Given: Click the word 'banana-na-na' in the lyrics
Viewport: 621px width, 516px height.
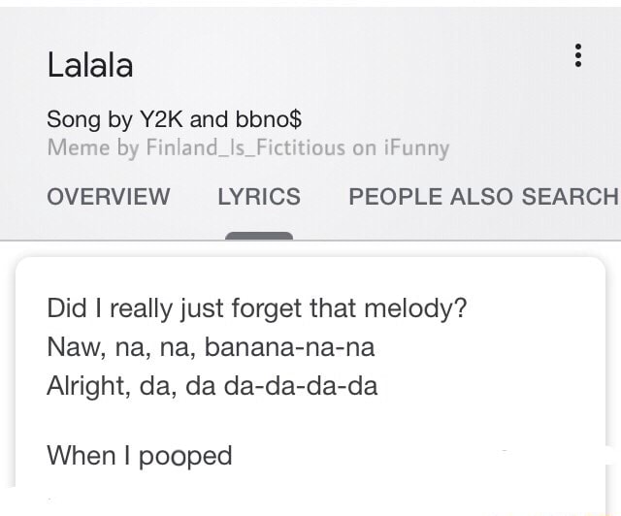Looking at the screenshot, I should 289,347.
